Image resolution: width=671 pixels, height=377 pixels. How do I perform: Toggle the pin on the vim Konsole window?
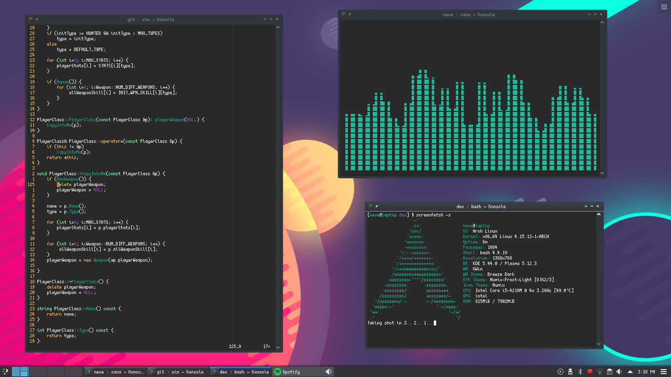[37, 19]
